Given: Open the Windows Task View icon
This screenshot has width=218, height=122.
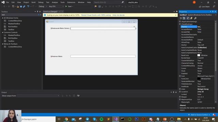Looking at the screenshot, I should click(59, 119).
